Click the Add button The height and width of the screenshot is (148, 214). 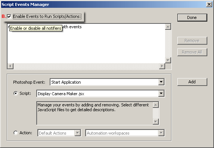[192, 82]
